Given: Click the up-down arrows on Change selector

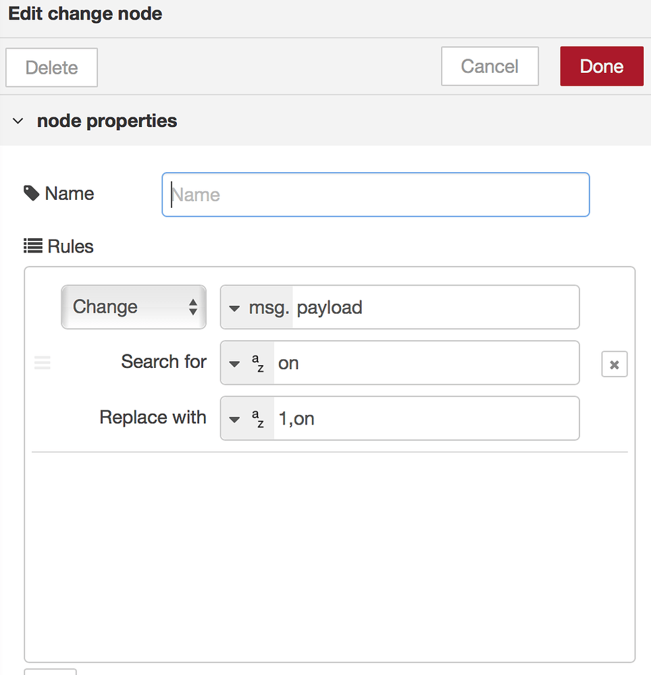Looking at the screenshot, I should [194, 306].
